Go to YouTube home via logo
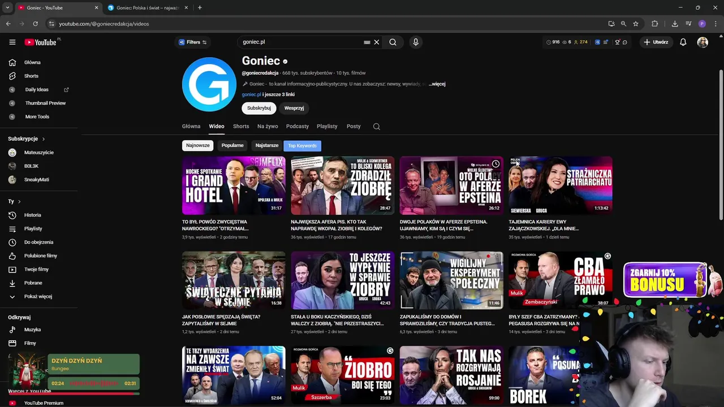 point(41,42)
